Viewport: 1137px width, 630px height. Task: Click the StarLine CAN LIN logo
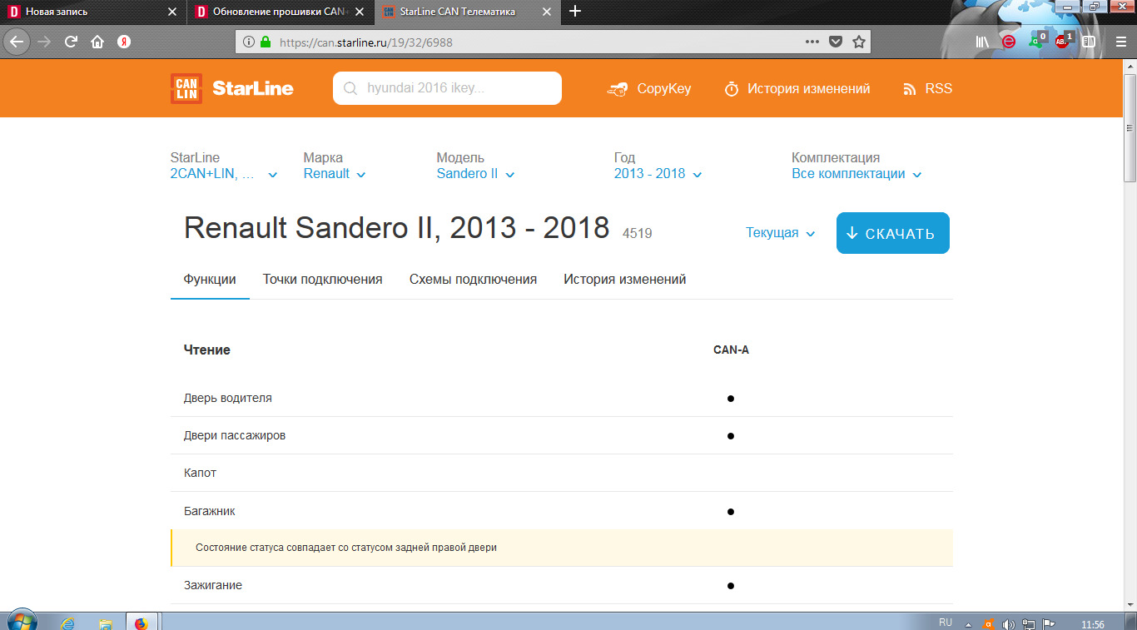pos(186,88)
